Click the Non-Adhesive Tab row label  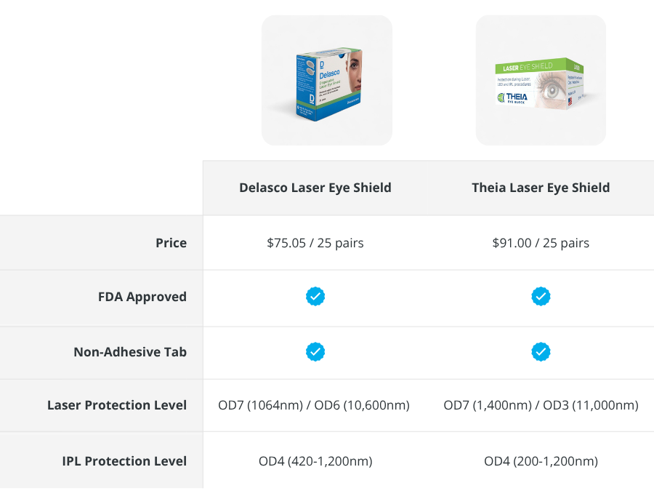click(130, 352)
